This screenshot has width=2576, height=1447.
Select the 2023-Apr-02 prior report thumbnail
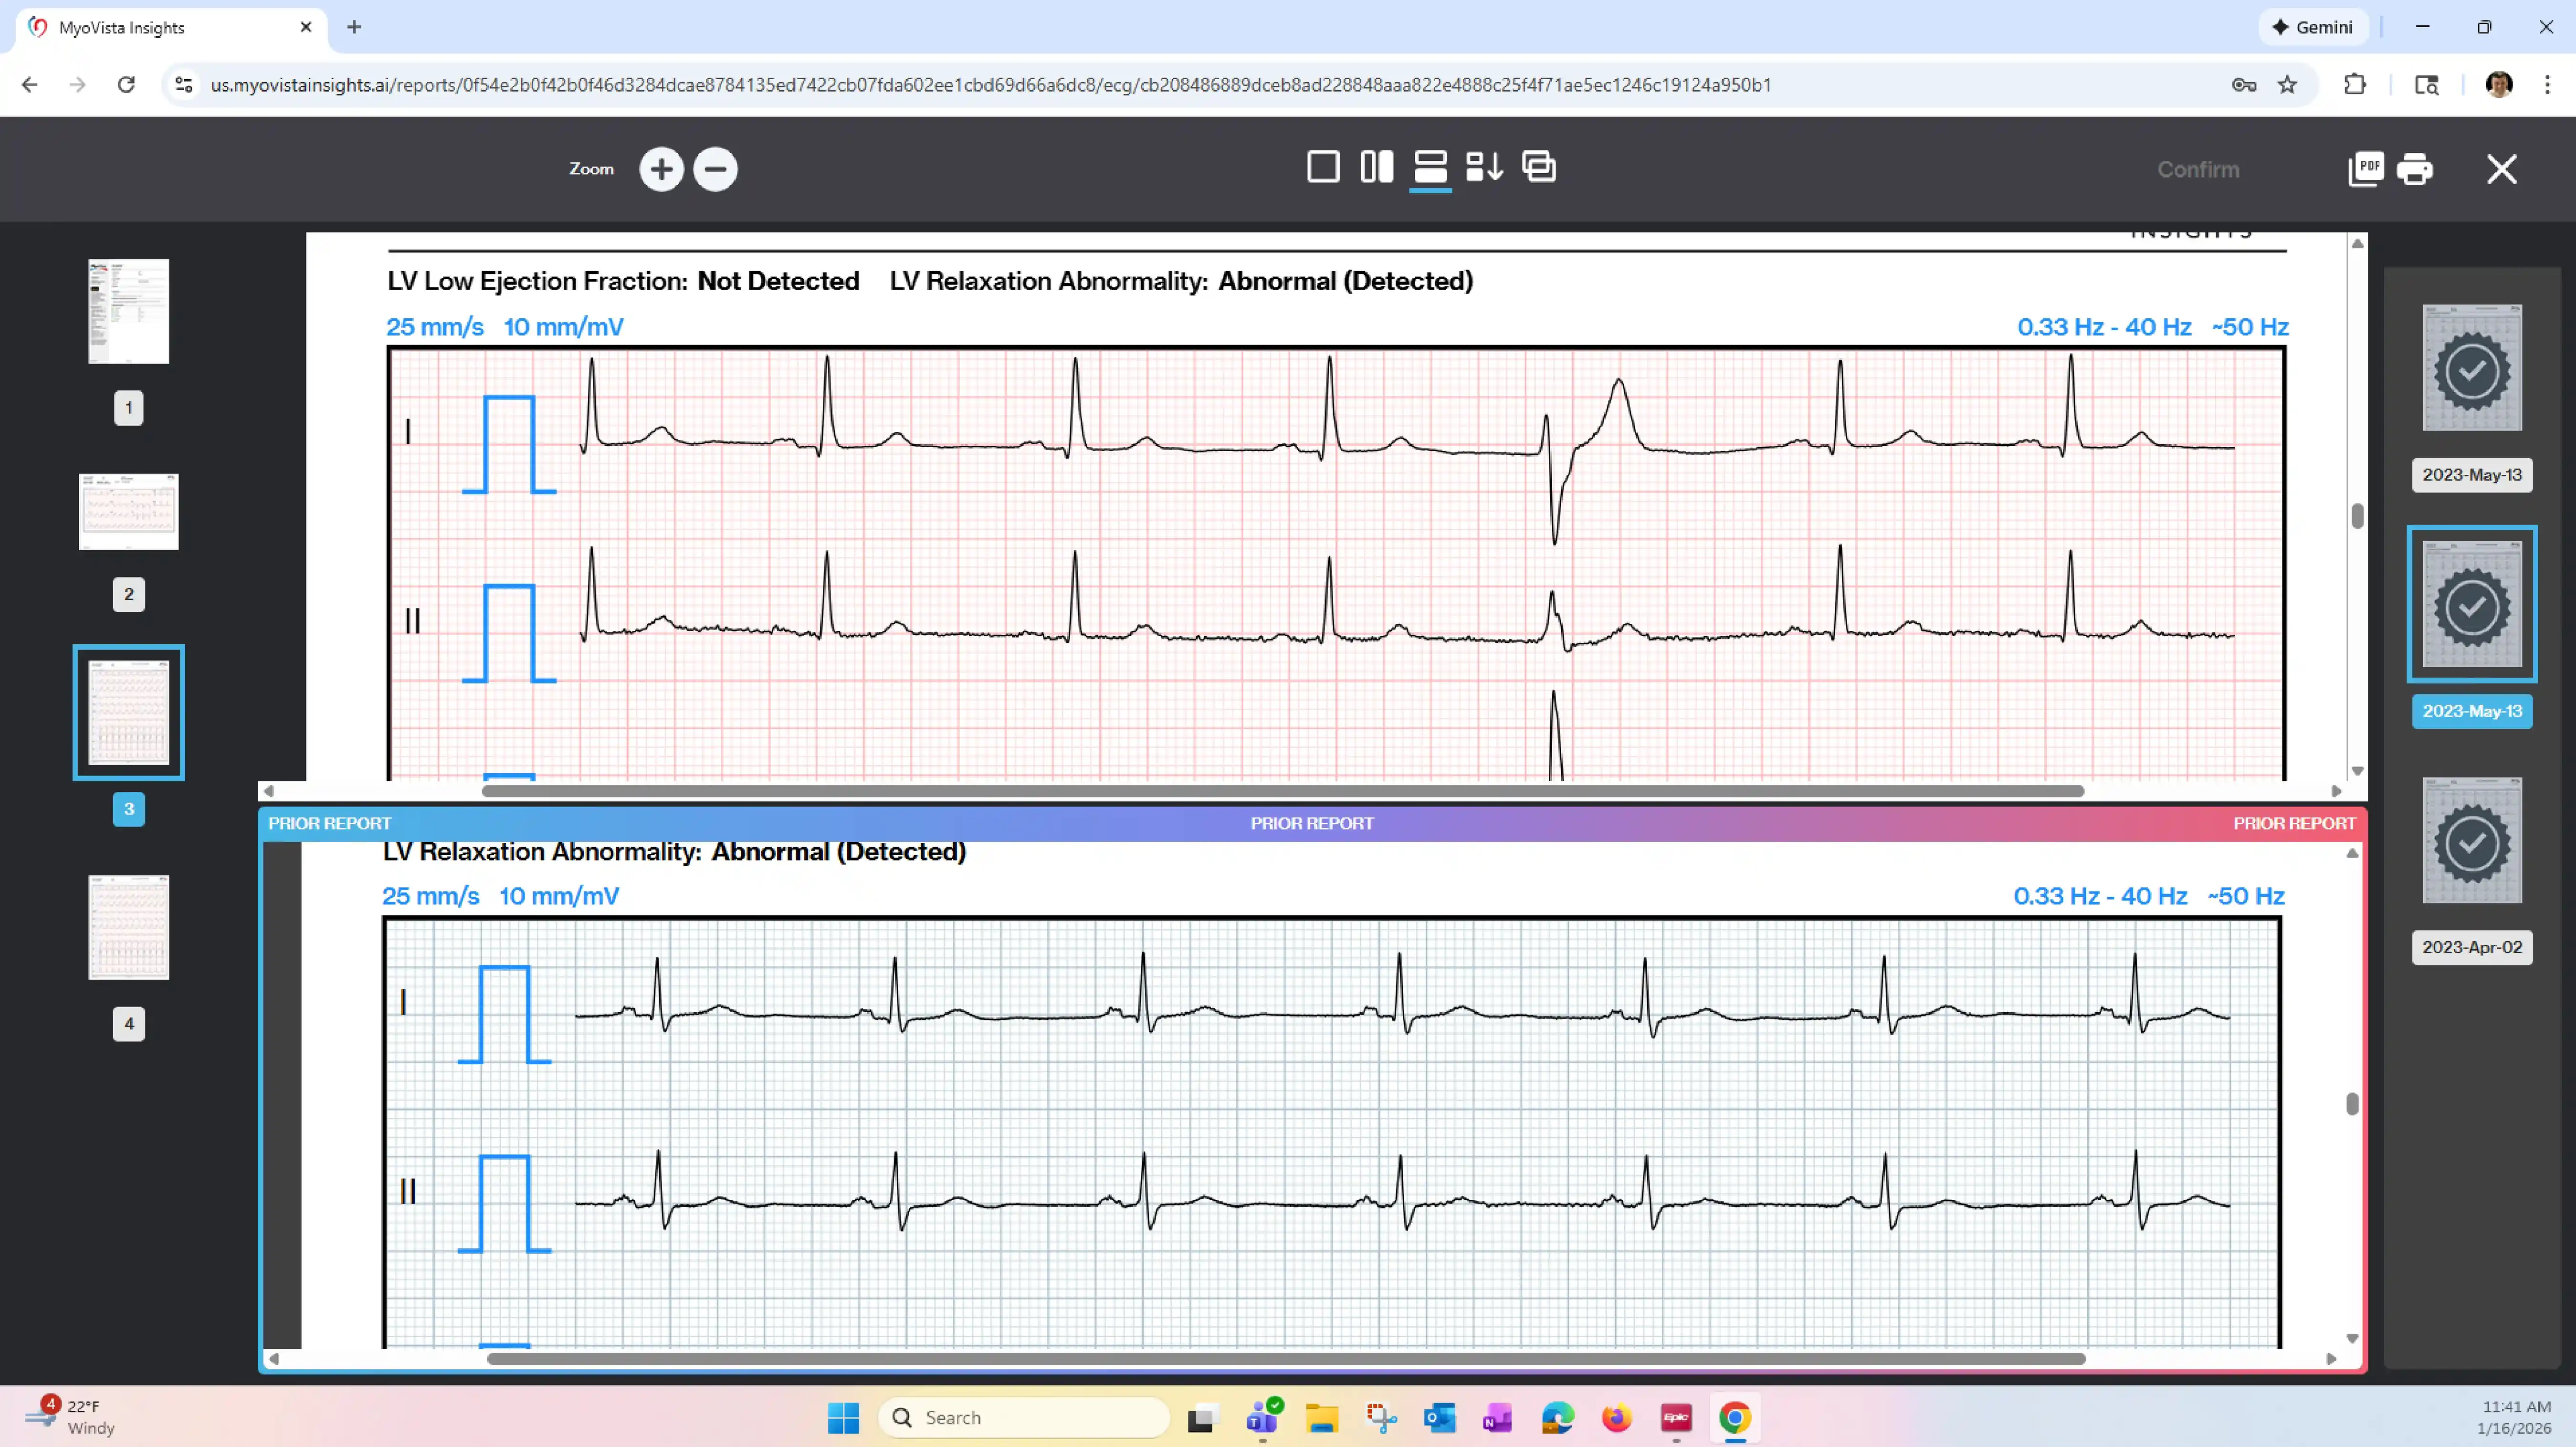2472,840
